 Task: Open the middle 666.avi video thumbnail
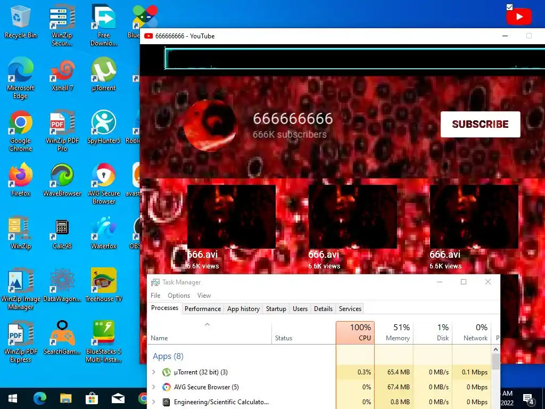[353, 216]
